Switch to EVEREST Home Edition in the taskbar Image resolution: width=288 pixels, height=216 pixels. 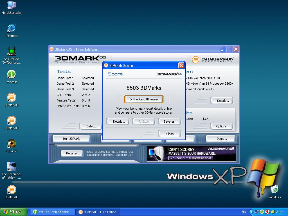(53, 212)
